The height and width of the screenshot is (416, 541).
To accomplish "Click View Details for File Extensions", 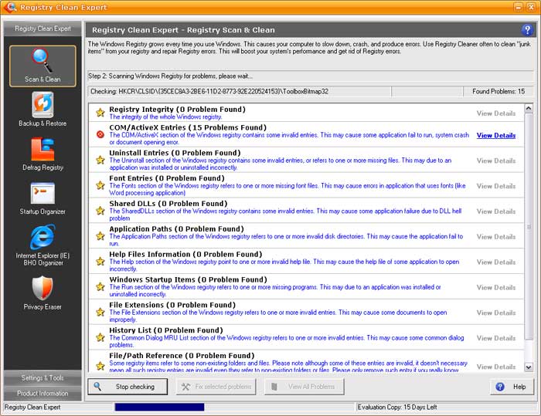I will click(496, 313).
